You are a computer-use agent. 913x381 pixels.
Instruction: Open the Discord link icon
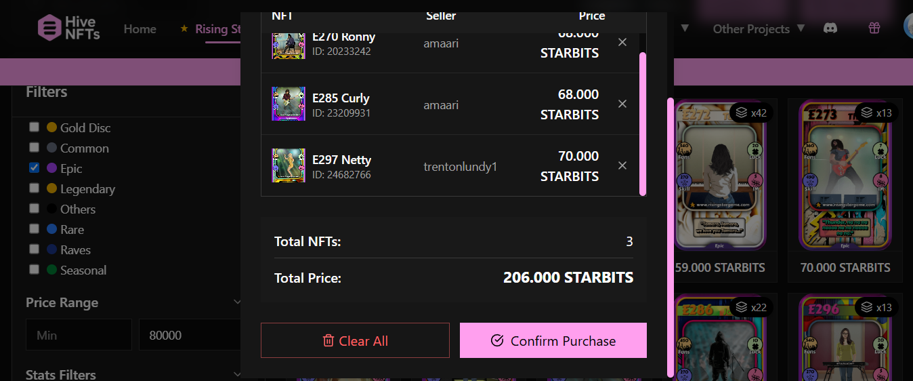(x=830, y=28)
